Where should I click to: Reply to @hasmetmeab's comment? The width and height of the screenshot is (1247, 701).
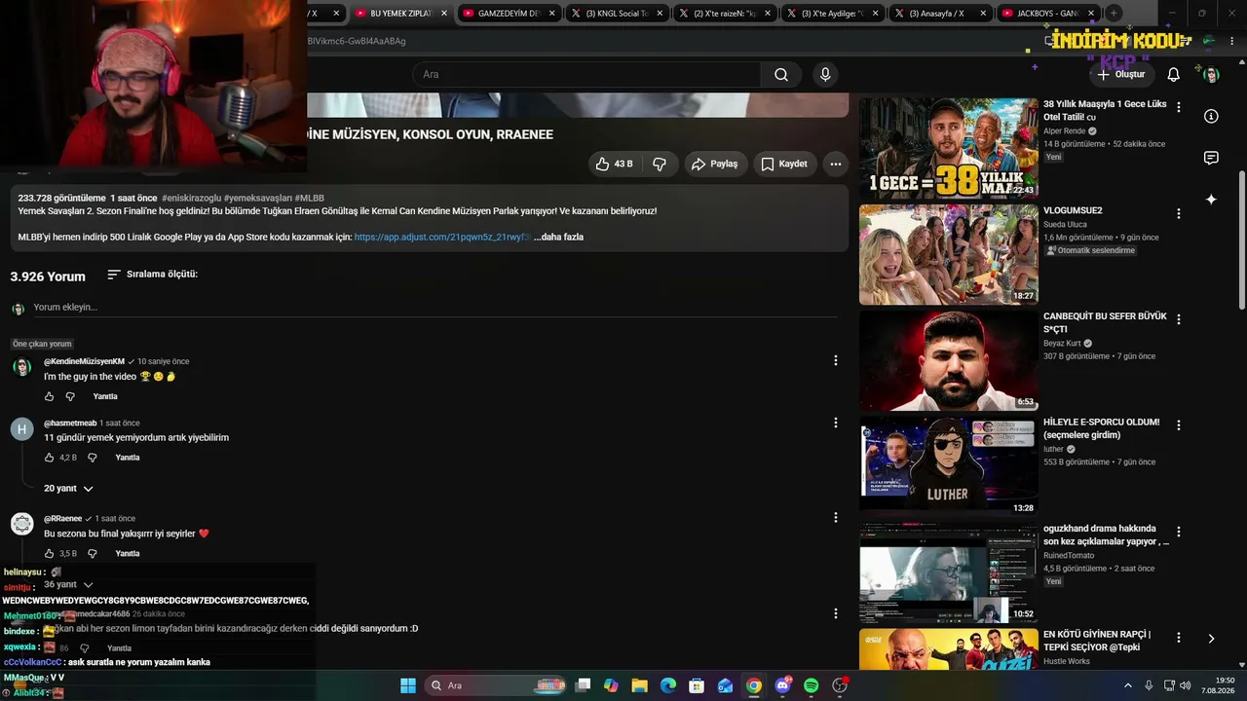coord(128,458)
